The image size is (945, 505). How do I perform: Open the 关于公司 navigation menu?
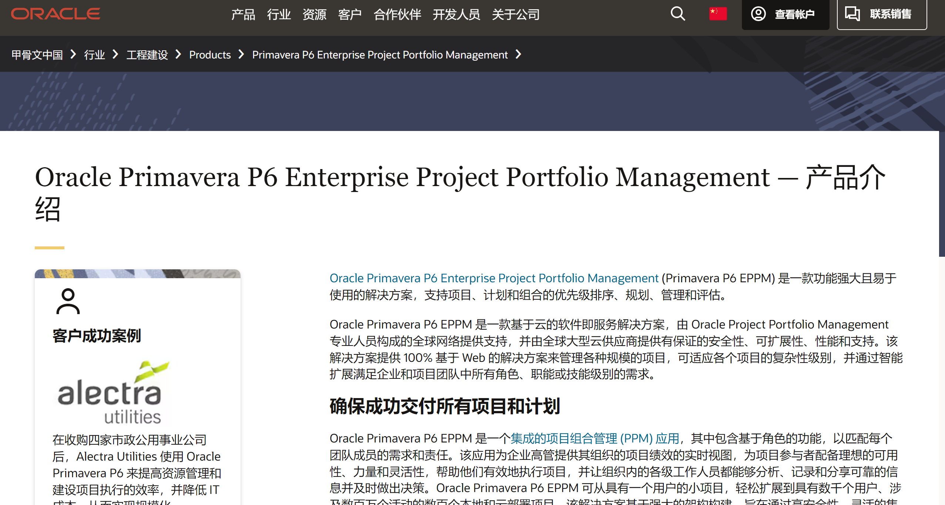[515, 14]
